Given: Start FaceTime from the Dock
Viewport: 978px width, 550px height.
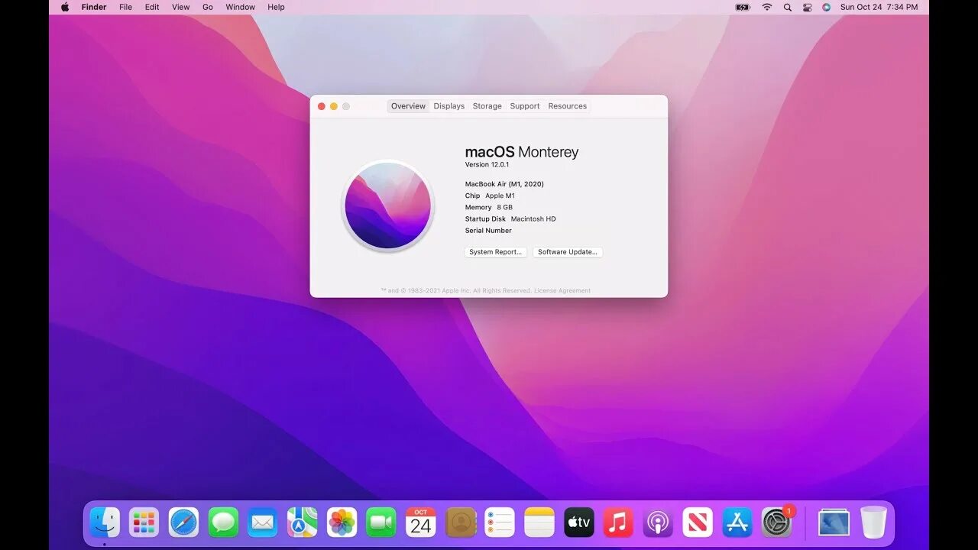Looking at the screenshot, I should (381, 522).
